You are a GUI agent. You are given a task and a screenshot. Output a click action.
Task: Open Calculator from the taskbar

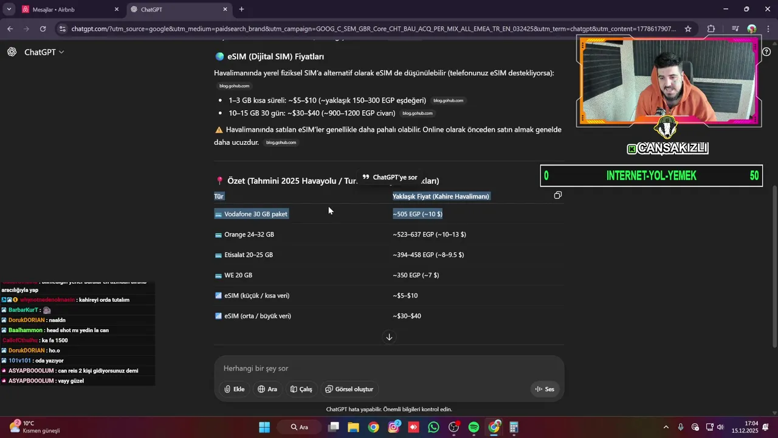tap(514, 427)
